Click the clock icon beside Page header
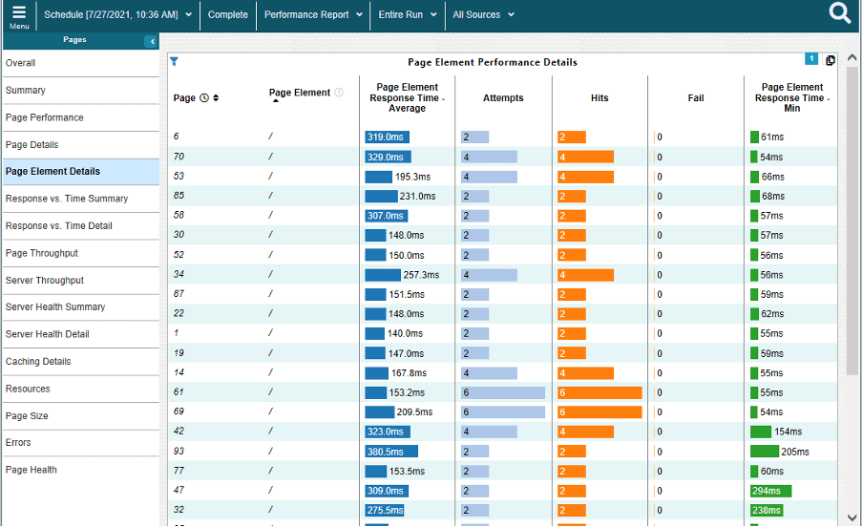The height and width of the screenshot is (527, 863). (x=204, y=98)
